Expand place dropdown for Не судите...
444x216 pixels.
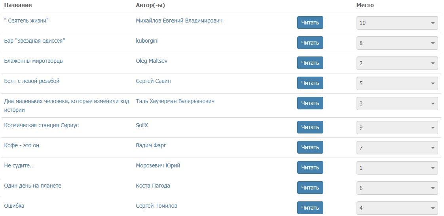coord(397,168)
